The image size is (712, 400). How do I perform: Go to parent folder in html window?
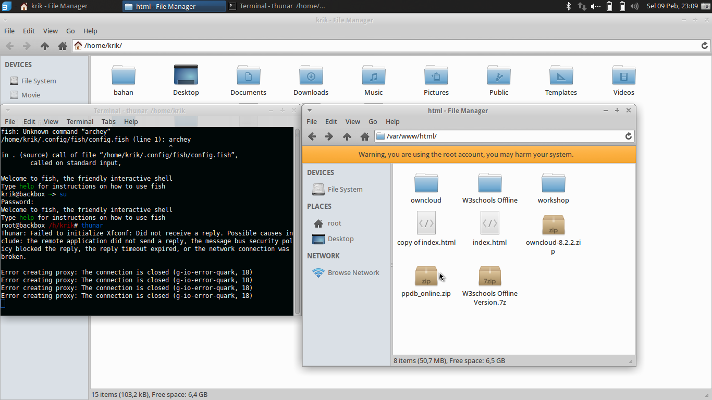[x=347, y=136]
